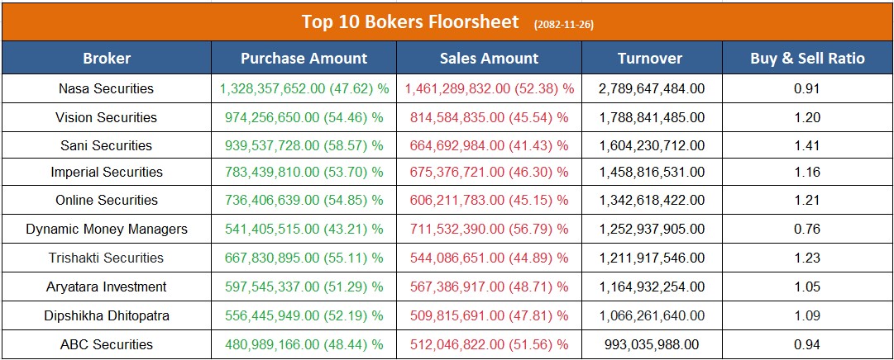Click the Dynamic Money Managers broker name
The height and width of the screenshot is (360, 894).
pyautogui.click(x=107, y=229)
